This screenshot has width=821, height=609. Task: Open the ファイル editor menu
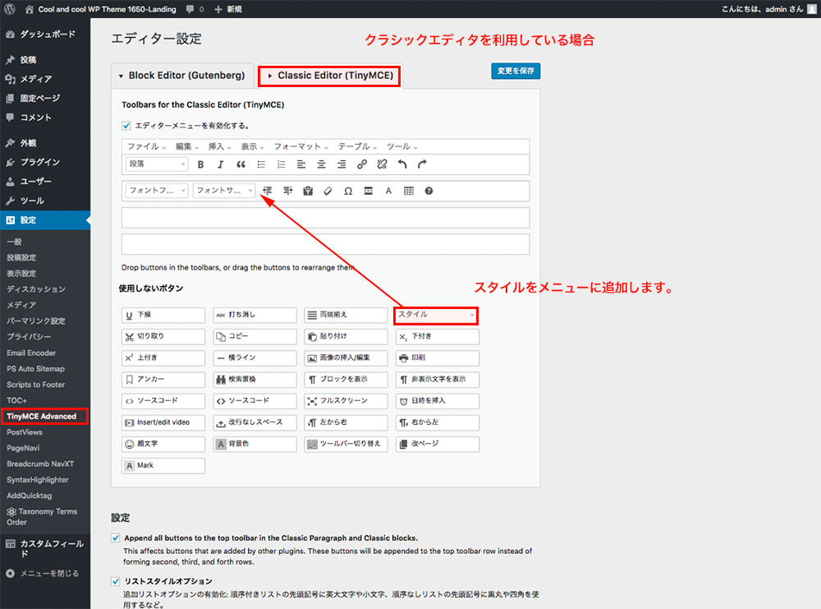(146, 146)
